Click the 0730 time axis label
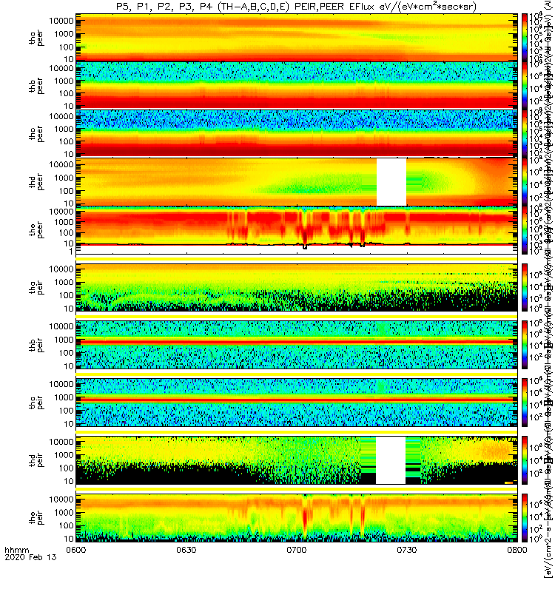555x592 pixels. point(406,550)
